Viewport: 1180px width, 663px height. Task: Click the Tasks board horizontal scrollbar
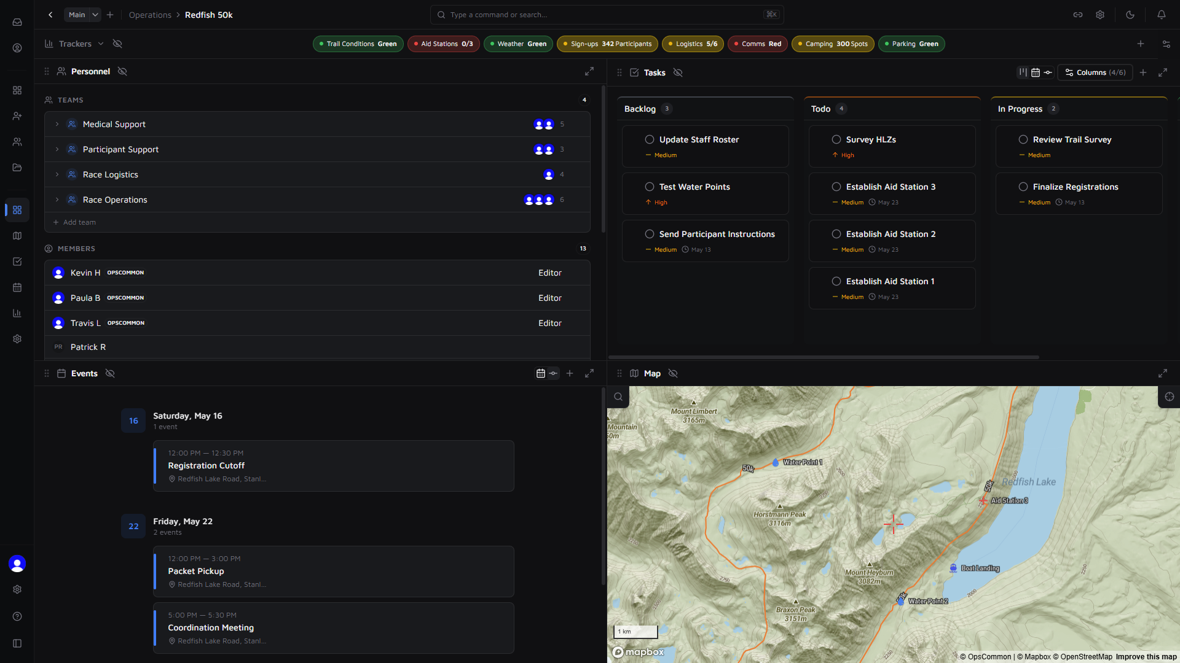coord(824,357)
